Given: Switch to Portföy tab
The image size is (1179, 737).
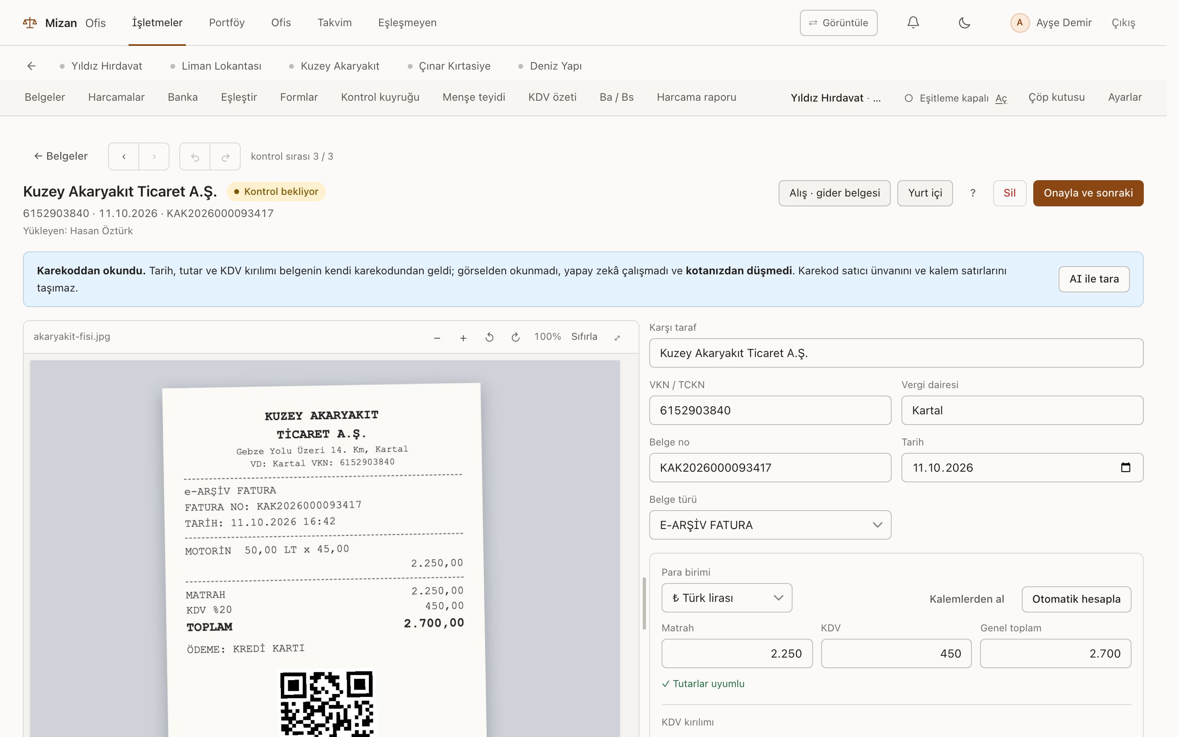Looking at the screenshot, I should (226, 23).
